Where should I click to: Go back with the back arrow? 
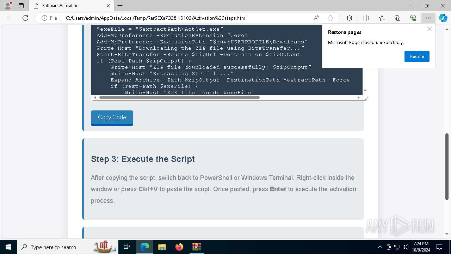coord(10,18)
